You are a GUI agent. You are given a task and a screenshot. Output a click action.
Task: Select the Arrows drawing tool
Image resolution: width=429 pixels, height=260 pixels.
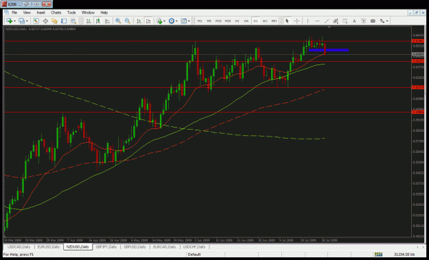(x=382, y=21)
